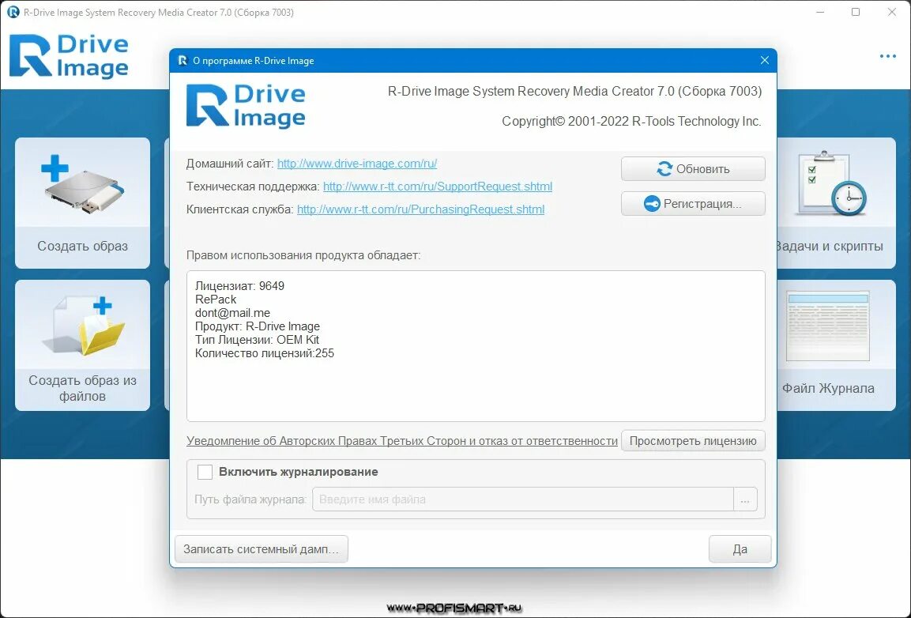Maximize the main R-Drive Image window

(855, 12)
